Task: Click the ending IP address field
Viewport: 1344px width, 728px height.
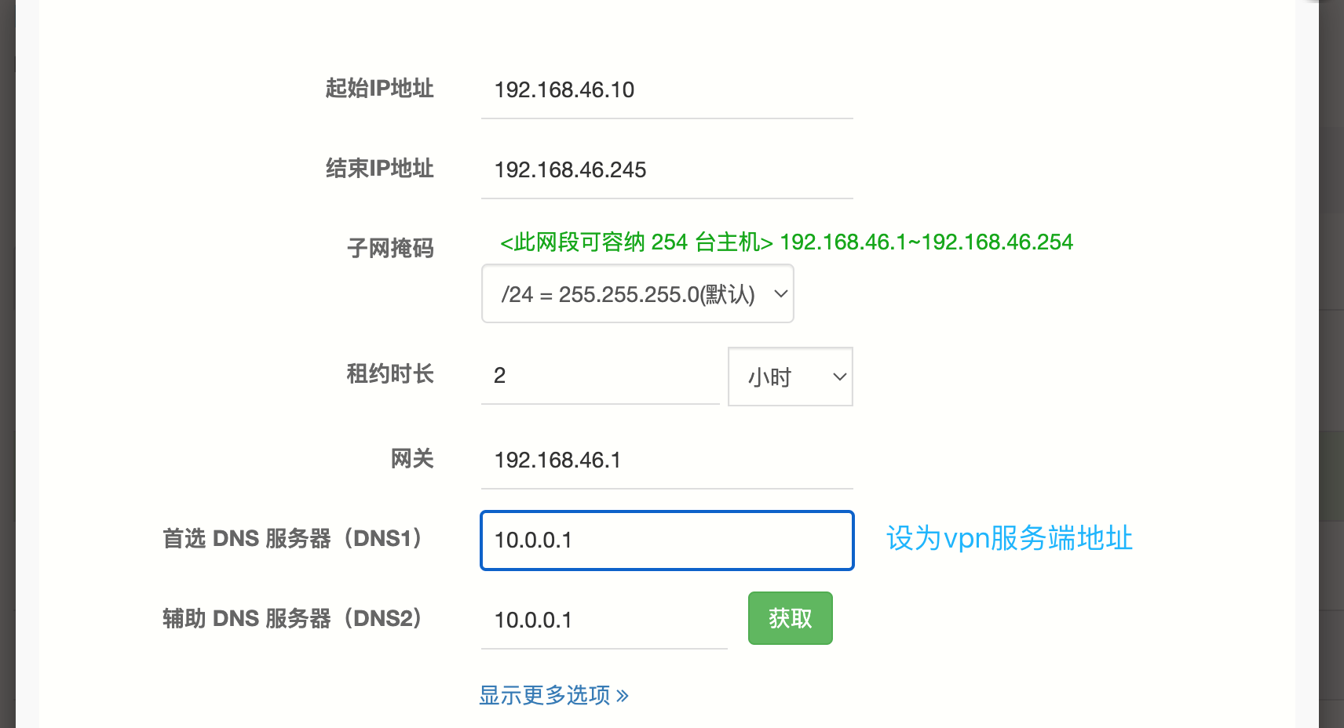Action: click(666, 170)
